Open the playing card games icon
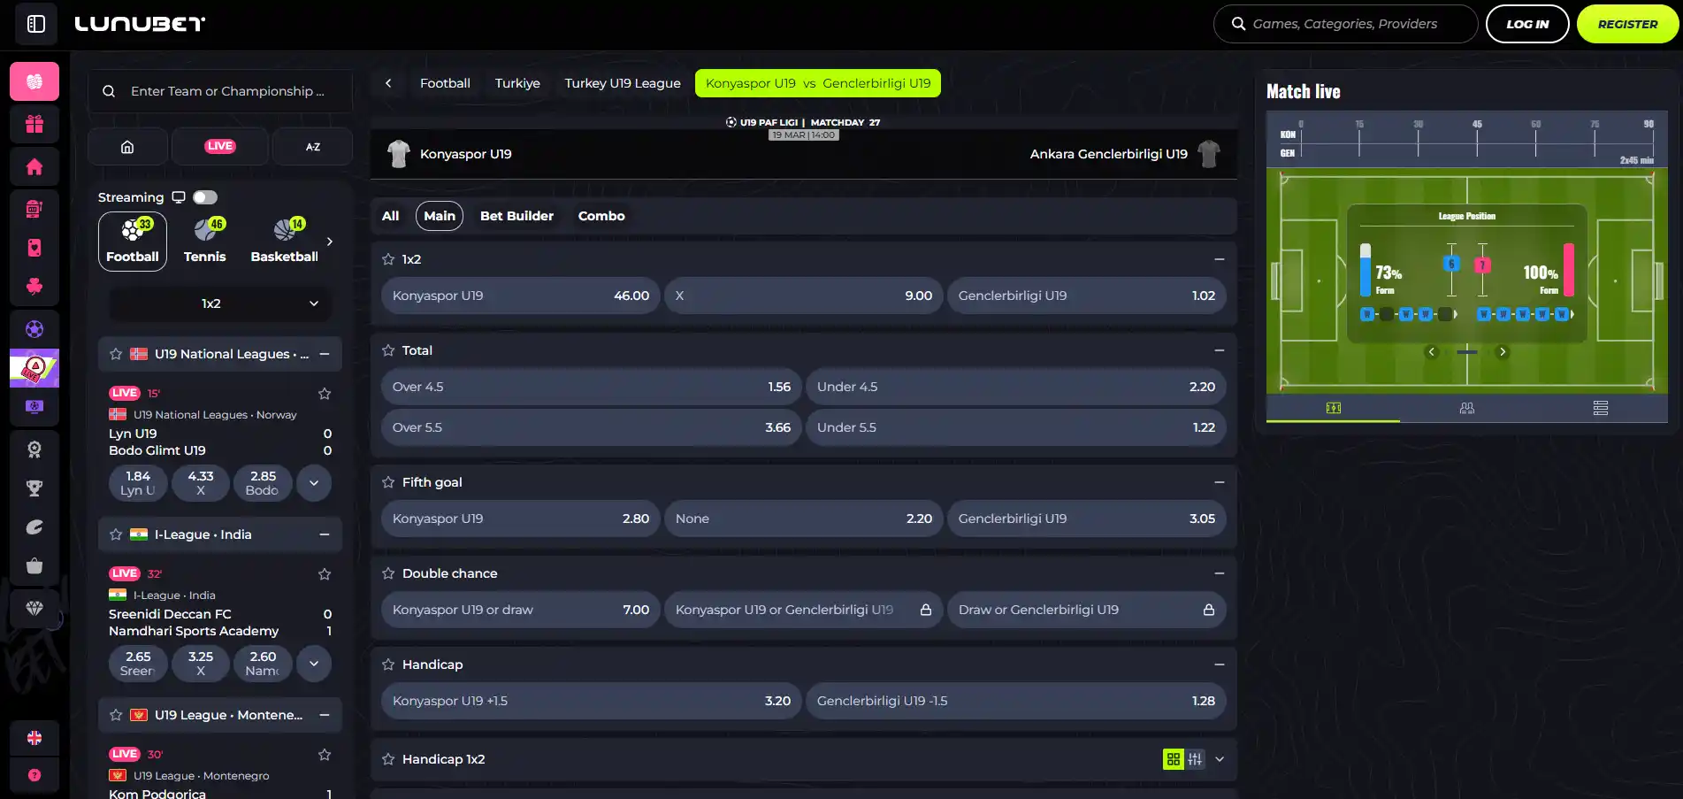Image resolution: width=1683 pixels, height=799 pixels. tap(34, 248)
